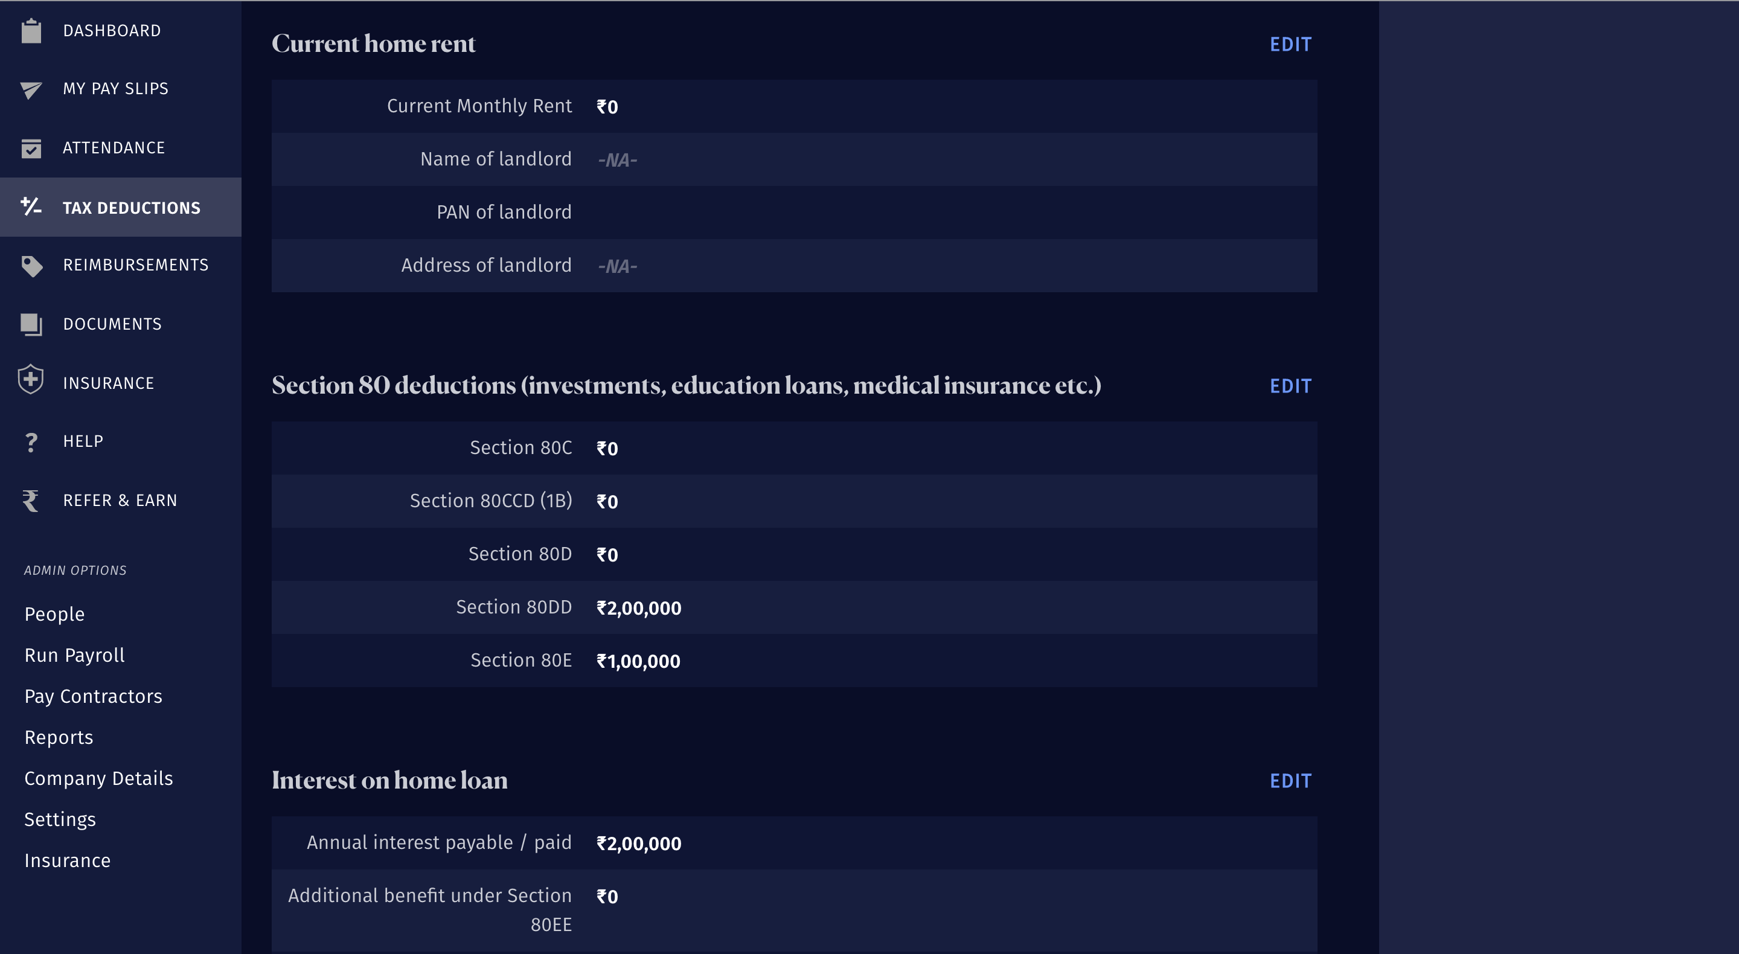Open Settings admin option
The height and width of the screenshot is (954, 1739).
click(60, 819)
